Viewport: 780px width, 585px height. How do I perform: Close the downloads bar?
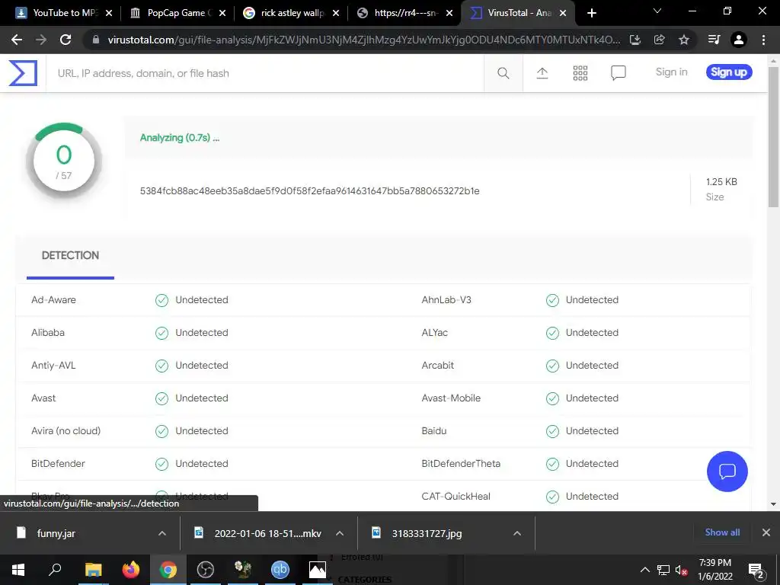click(x=766, y=532)
